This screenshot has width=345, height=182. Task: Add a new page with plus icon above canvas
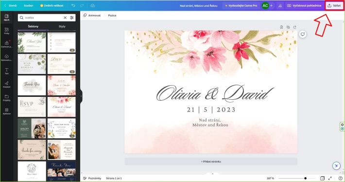294,27
